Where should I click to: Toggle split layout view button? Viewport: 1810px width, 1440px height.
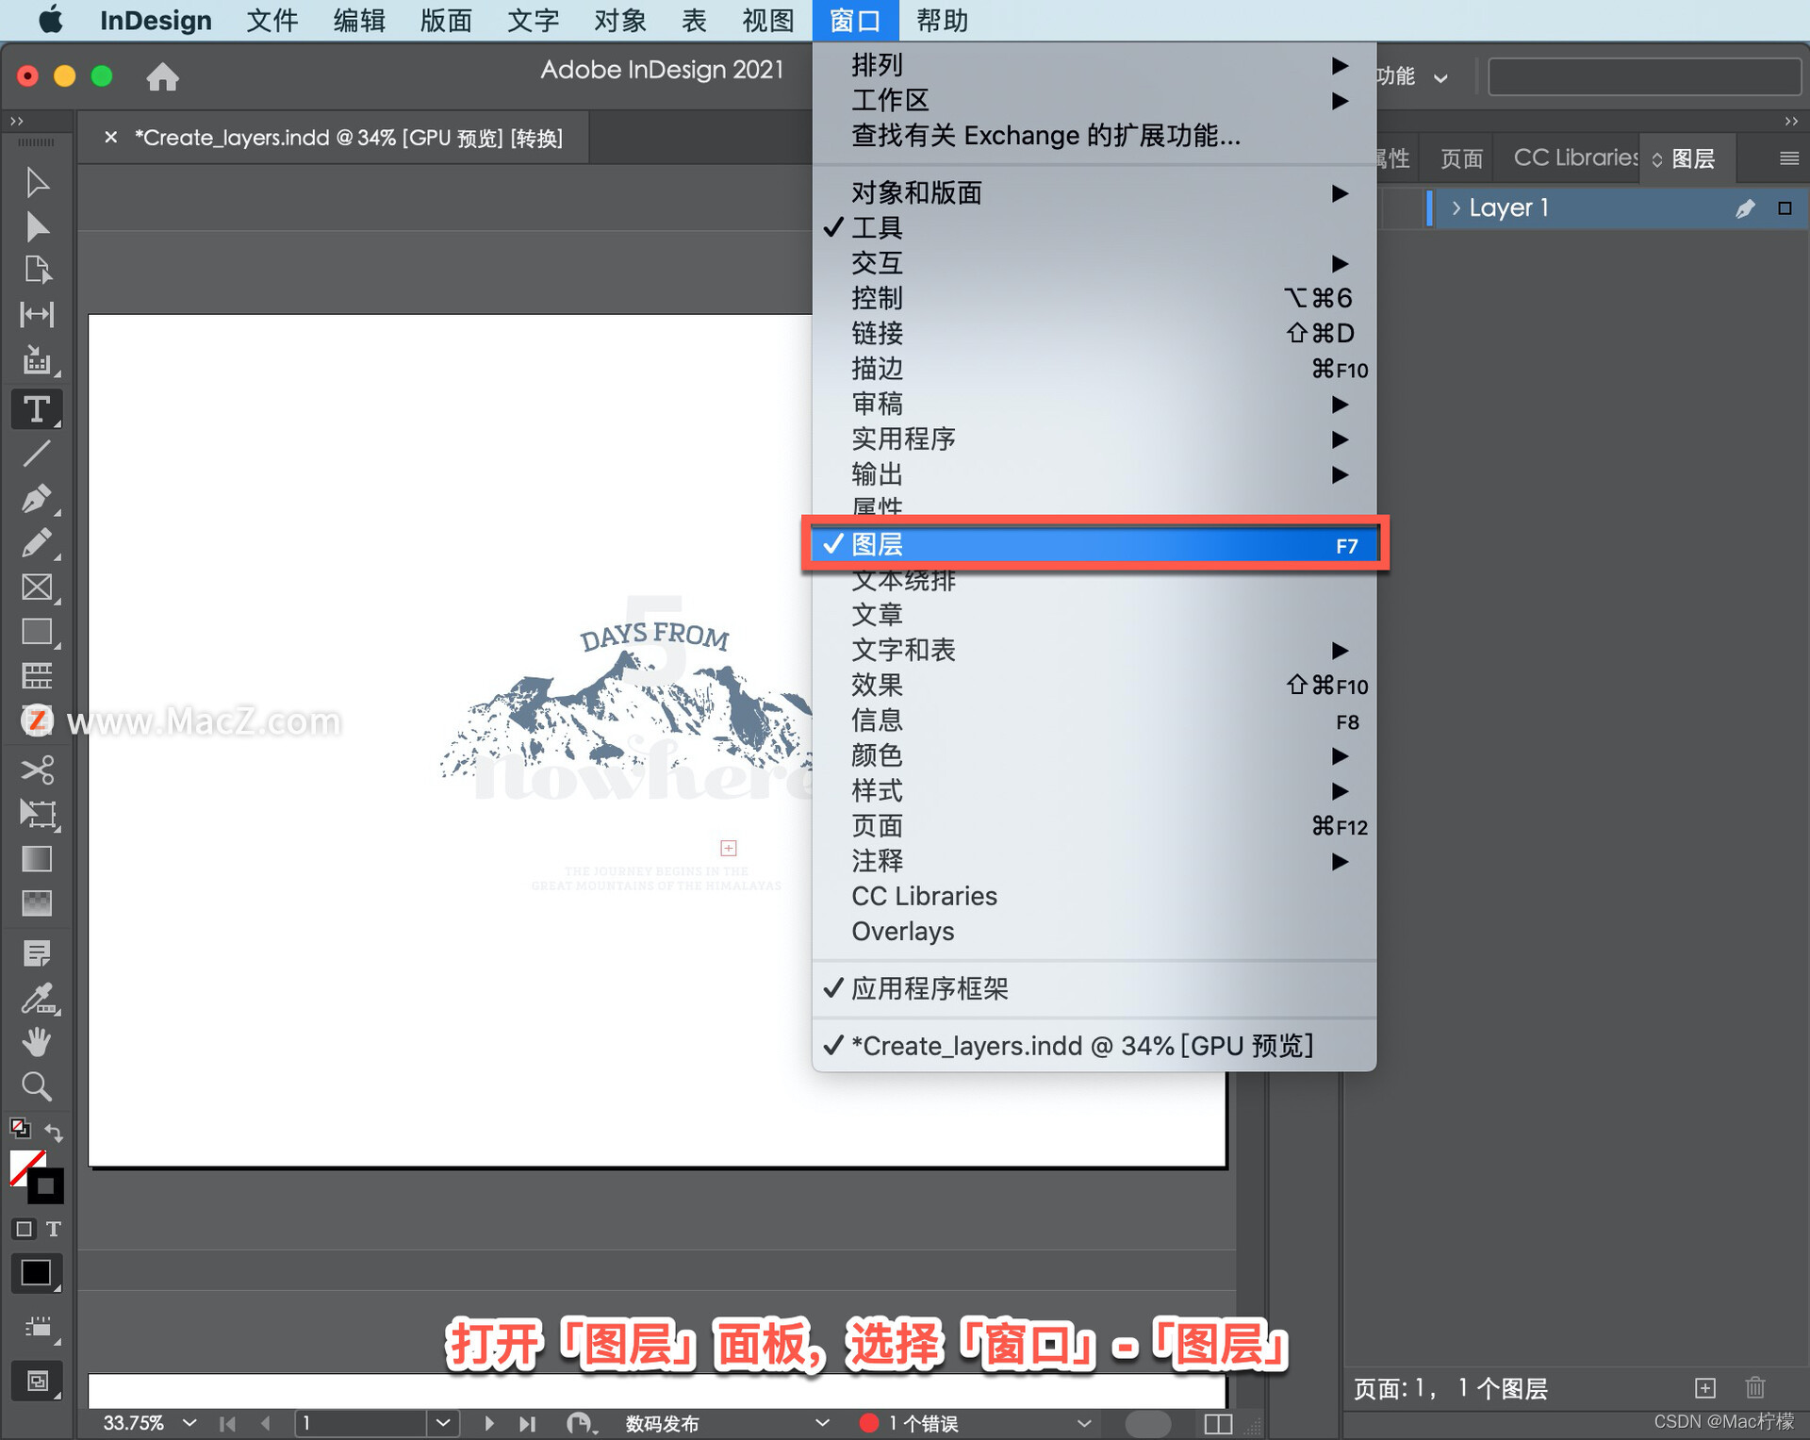tap(1218, 1423)
